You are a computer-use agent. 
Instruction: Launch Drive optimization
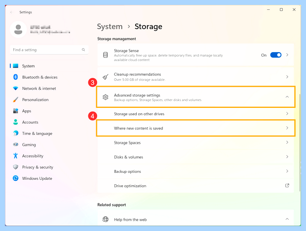point(195,186)
